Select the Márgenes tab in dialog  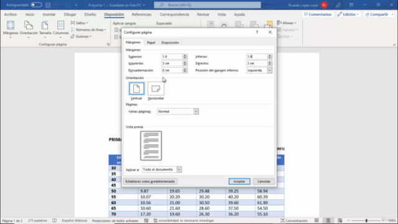click(133, 42)
